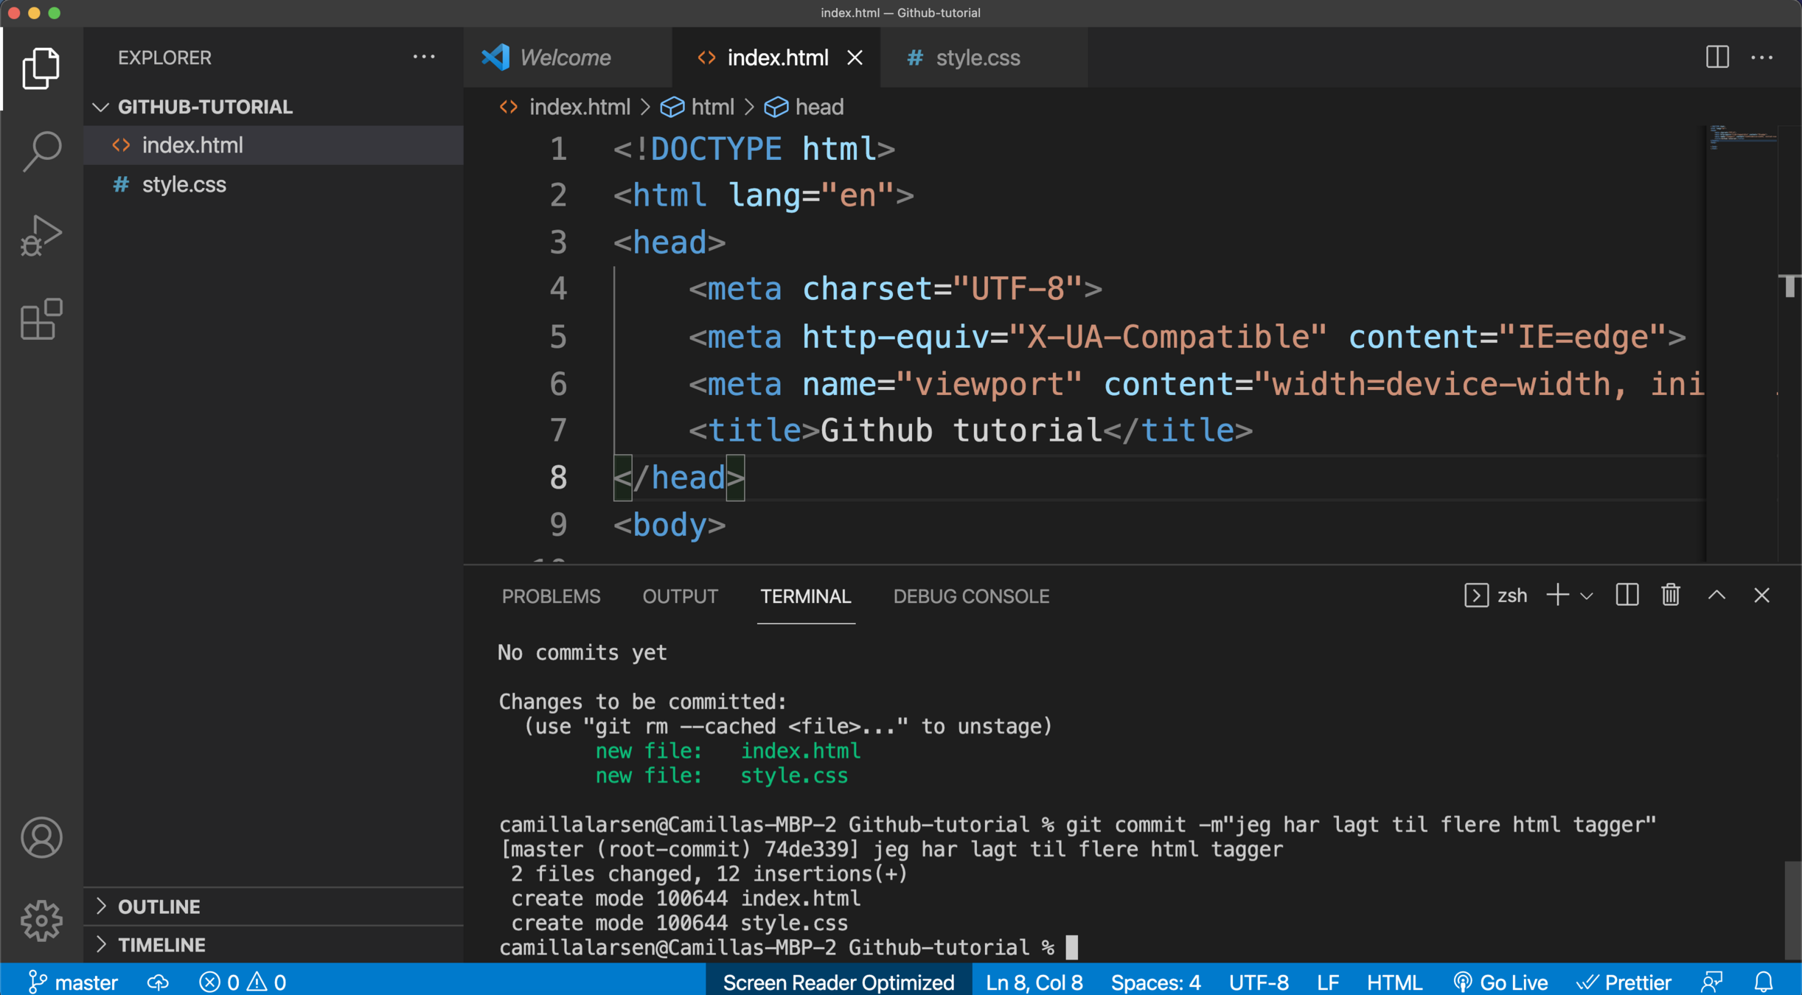Change Spaces: 4 indentation setting
This screenshot has height=995, width=1802.
pyautogui.click(x=1155, y=982)
